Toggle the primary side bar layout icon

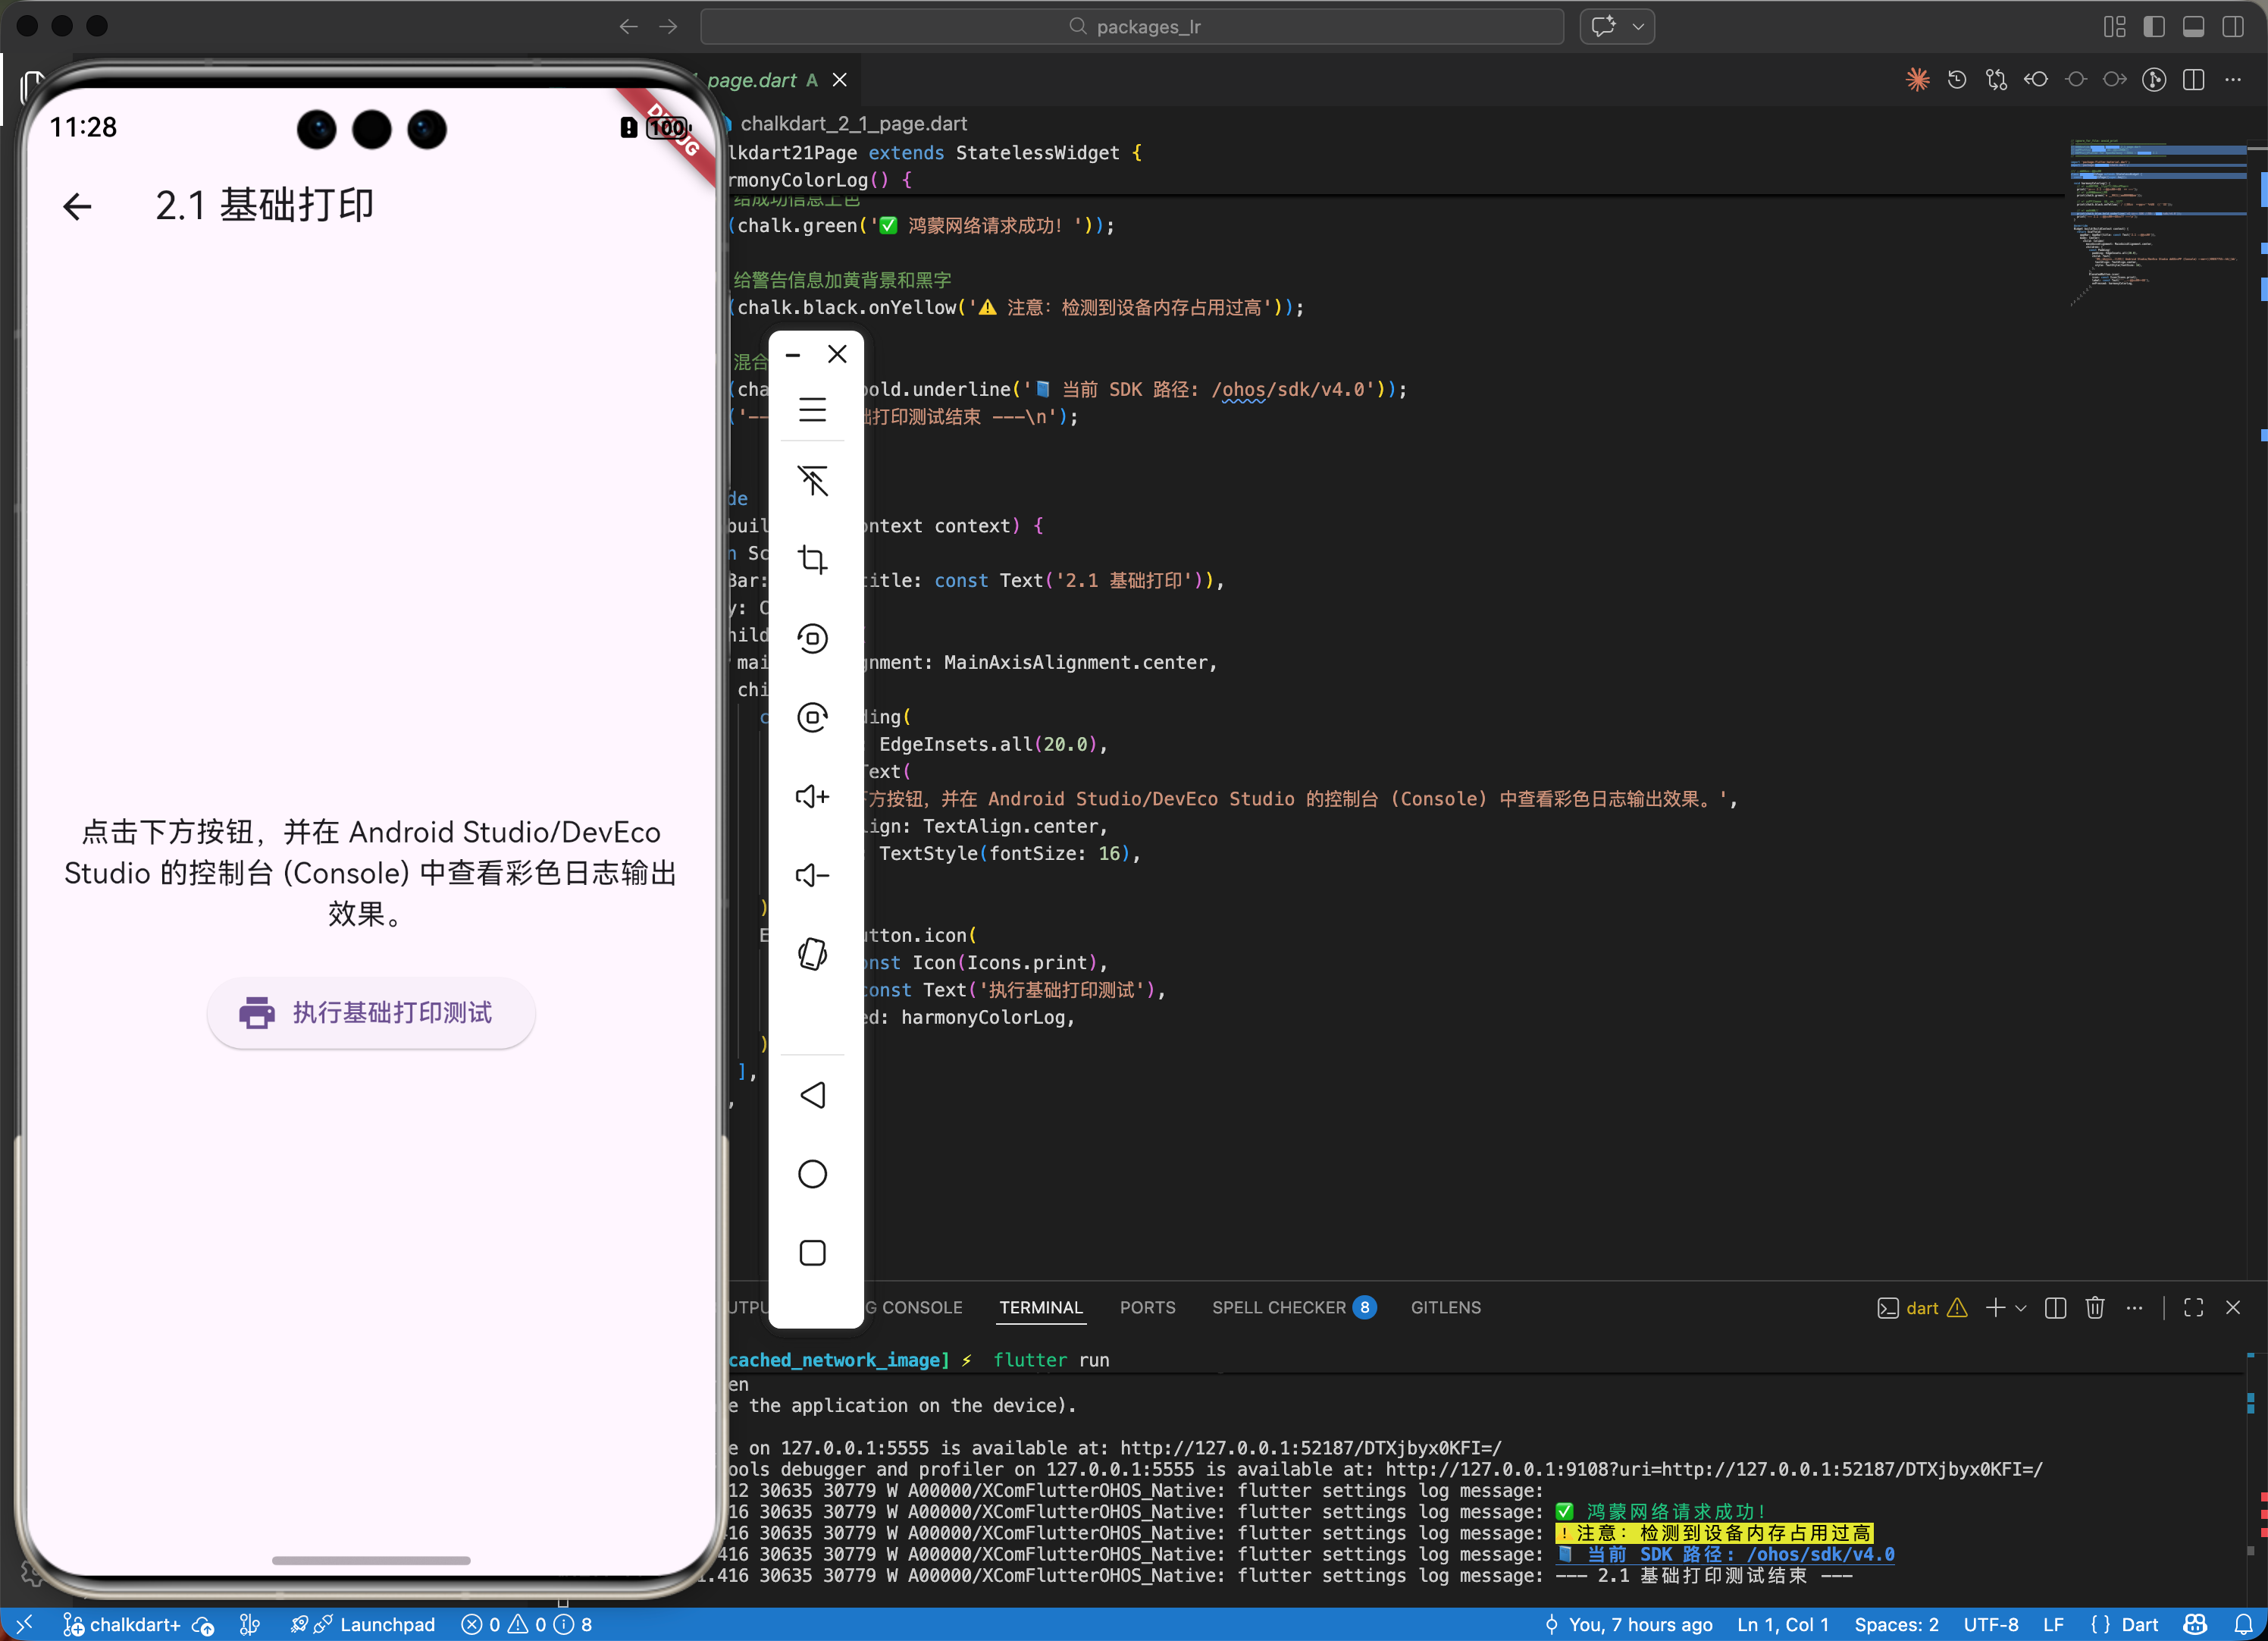tap(2154, 27)
